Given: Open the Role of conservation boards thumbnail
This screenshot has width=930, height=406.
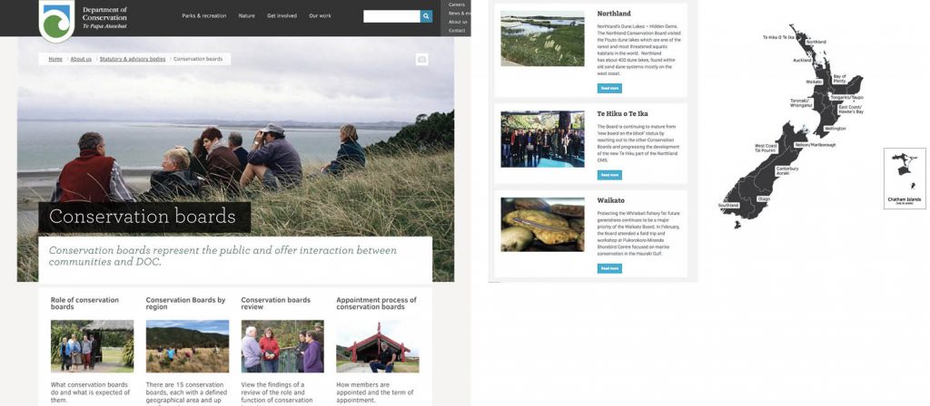Looking at the screenshot, I should (92, 346).
